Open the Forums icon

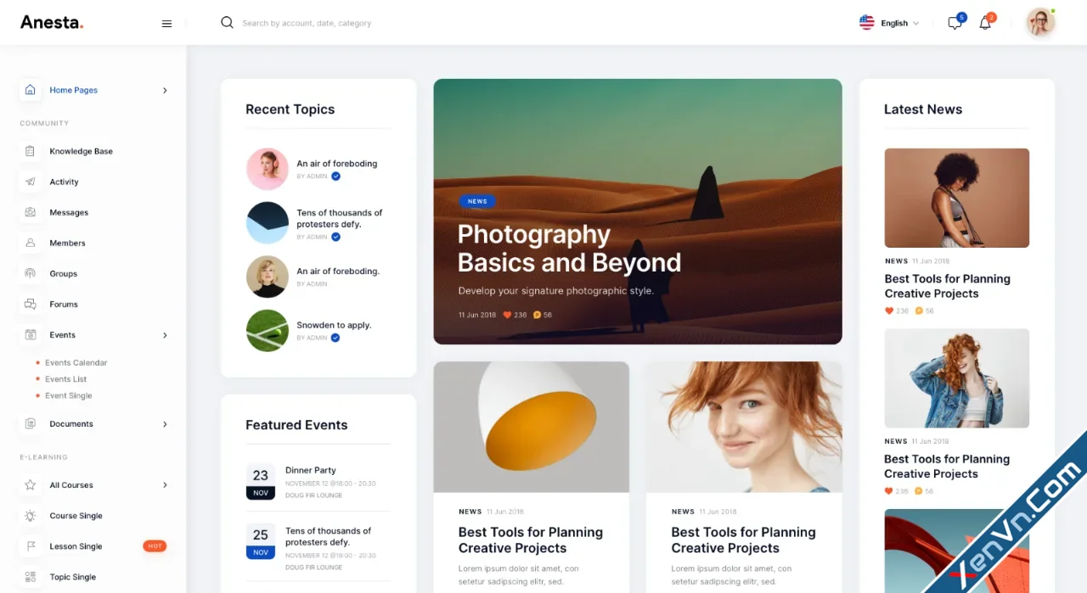[31, 304]
